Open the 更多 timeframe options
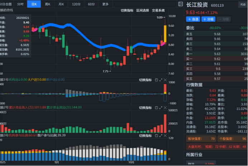This screenshot has width=248, height=166. point(105,4)
